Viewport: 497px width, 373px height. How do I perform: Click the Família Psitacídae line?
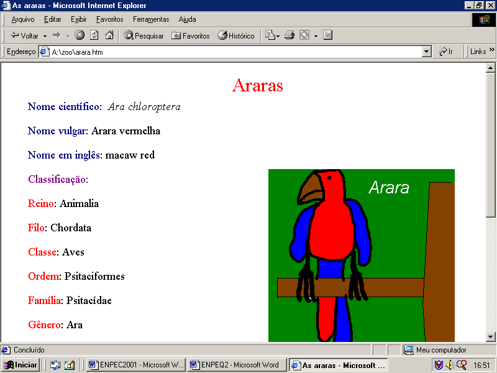pyautogui.click(x=70, y=300)
